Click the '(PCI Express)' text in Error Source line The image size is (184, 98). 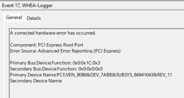click(x=107, y=51)
